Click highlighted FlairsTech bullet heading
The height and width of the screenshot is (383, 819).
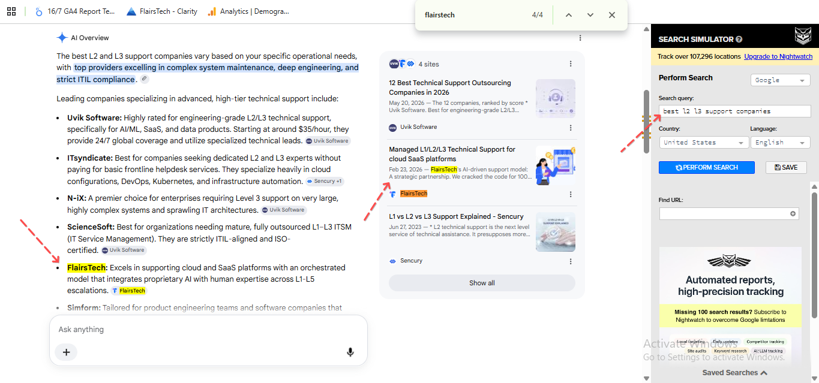click(87, 268)
